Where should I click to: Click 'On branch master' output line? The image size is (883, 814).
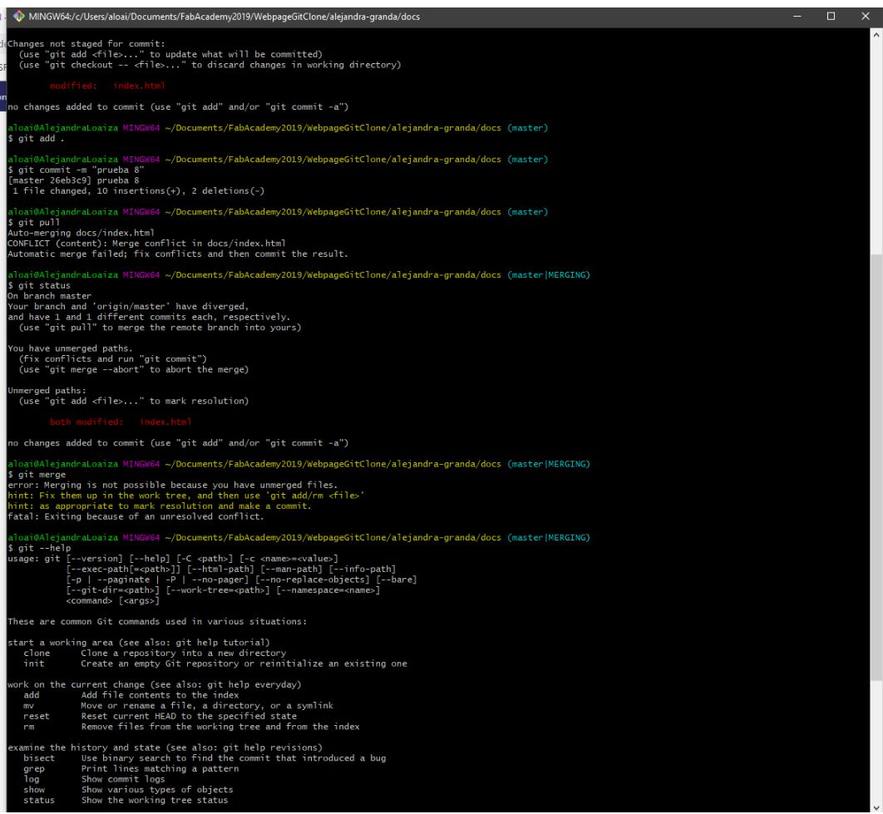point(49,296)
